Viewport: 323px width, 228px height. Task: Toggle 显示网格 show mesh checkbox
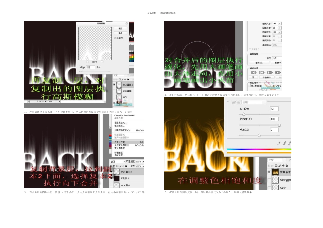271,86
